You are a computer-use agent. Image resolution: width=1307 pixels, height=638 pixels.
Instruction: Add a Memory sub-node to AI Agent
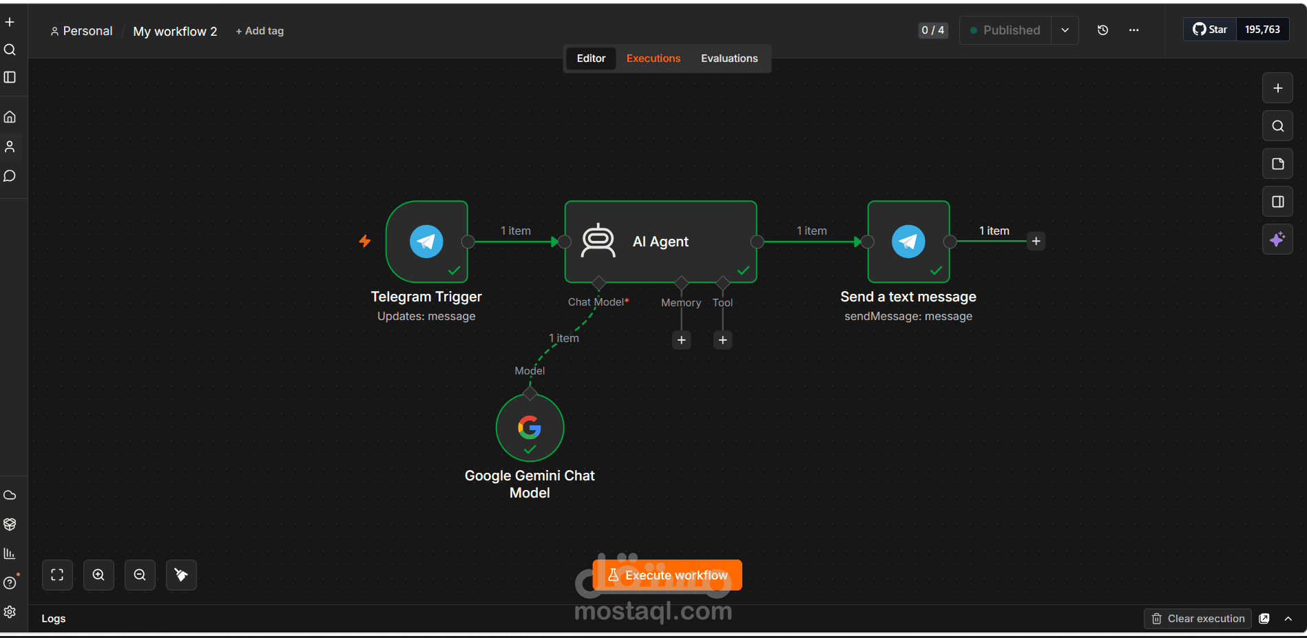point(682,340)
